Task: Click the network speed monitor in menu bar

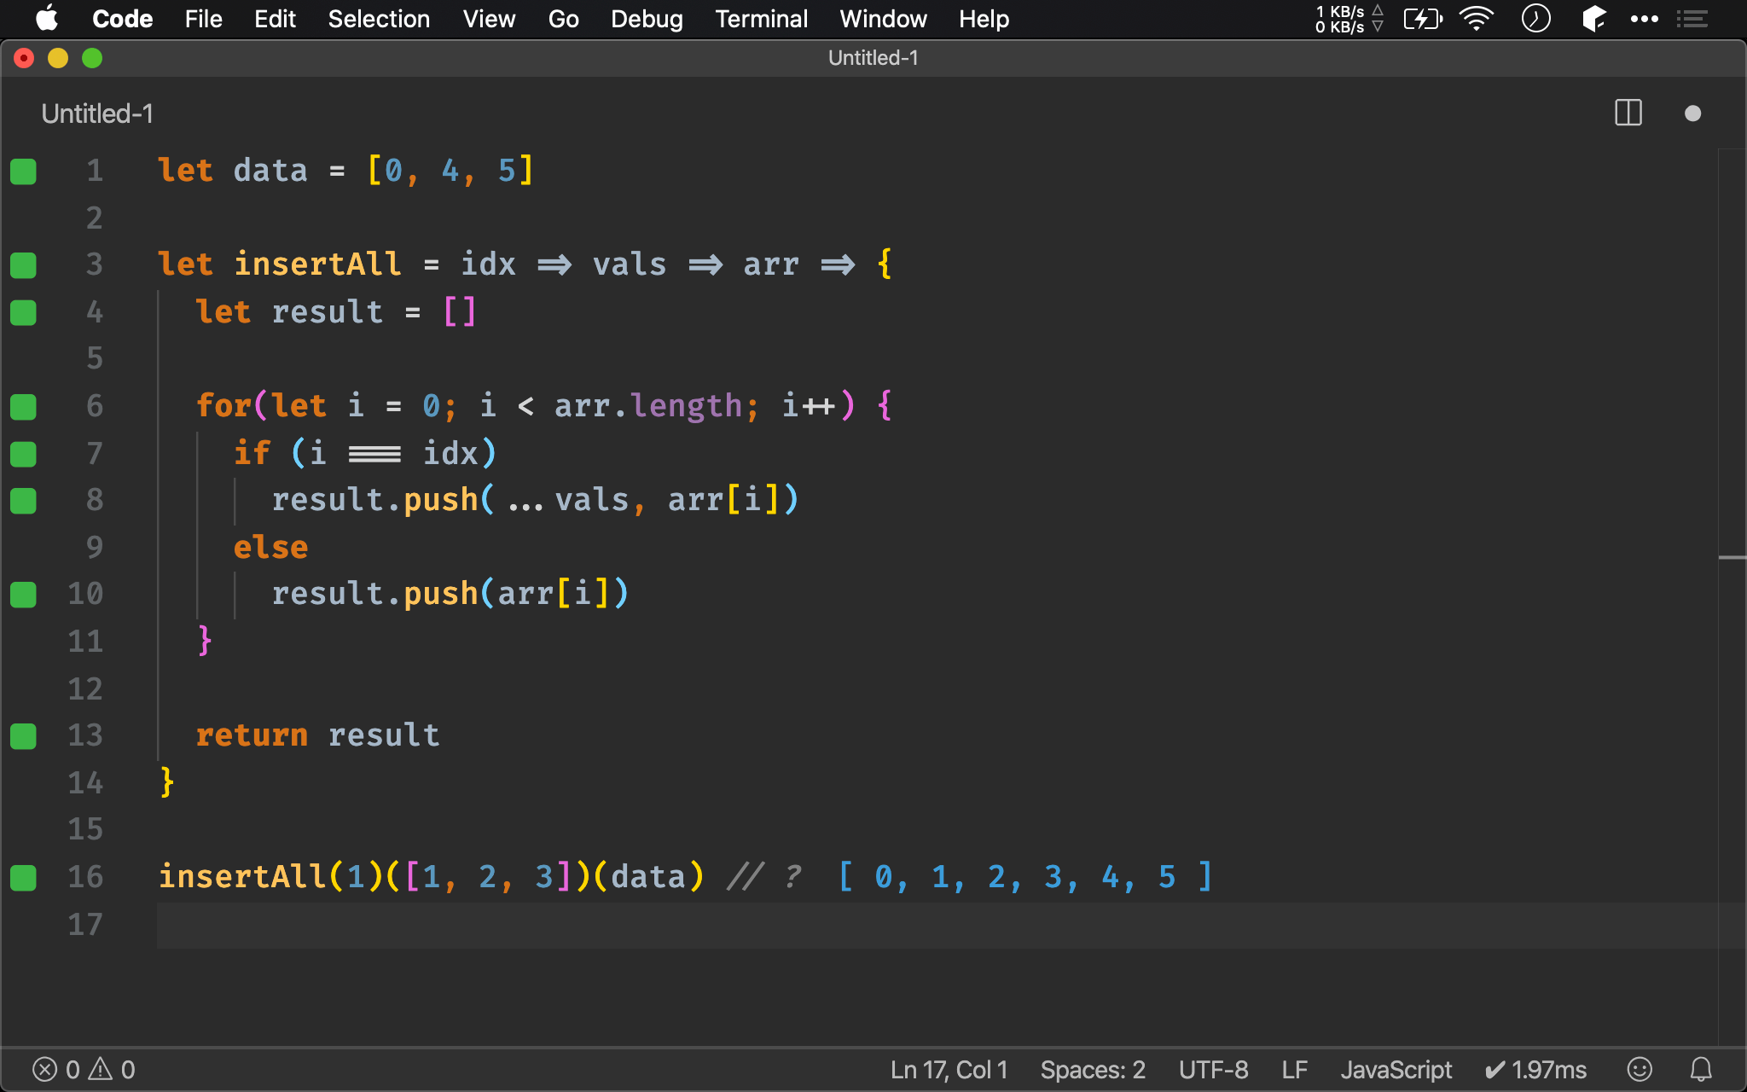Action: coord(1349,19)
